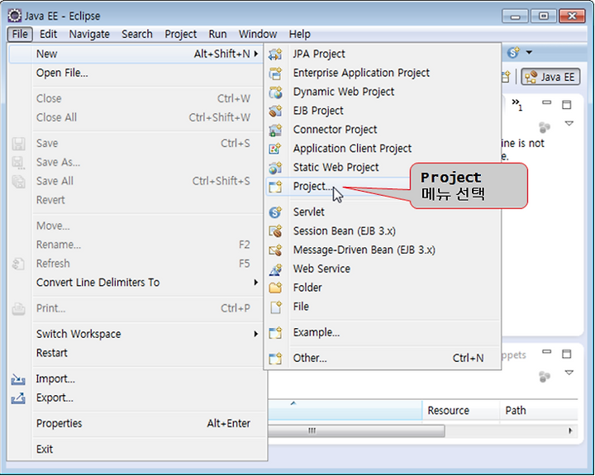Screen dimensions: 595x476
Task: Click the Dynamic Web Project globe icon
Action: [x=275, y=92]
